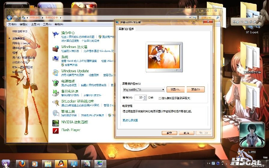The height and width of the screenshot is (168, 269).
Task: Click the Control Panel address bar icon
Action: [x=24, y=18]
